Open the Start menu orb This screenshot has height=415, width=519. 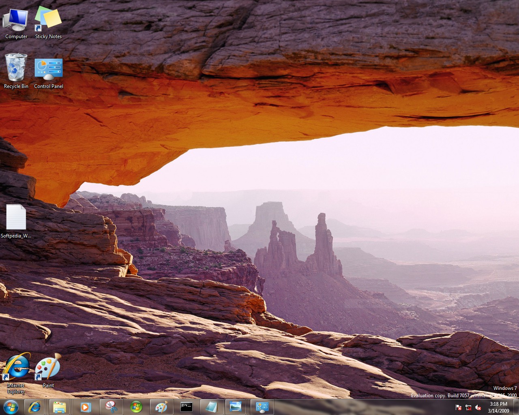11,407
